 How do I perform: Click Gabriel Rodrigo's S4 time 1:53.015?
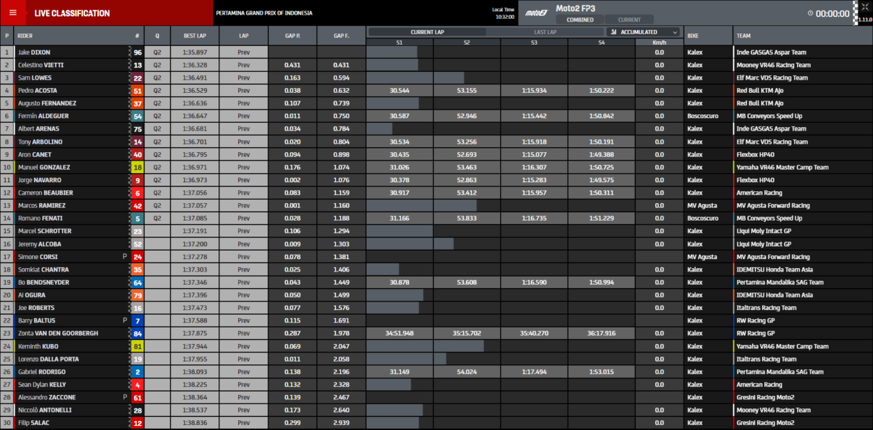tap(601, 372)
